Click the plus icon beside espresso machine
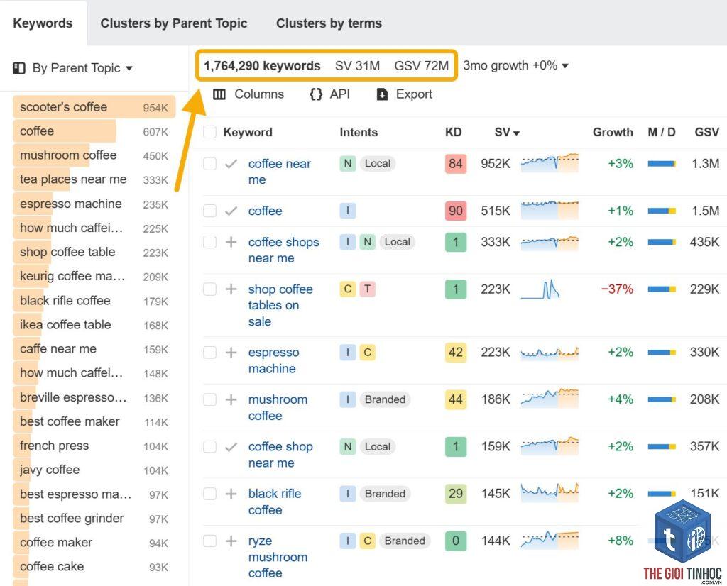Screen dimensions: 727x586 231,353
